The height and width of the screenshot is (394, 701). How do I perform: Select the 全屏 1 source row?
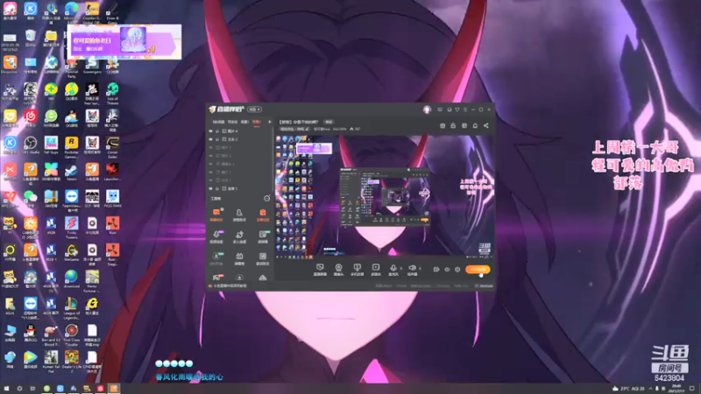(x=239, y=188)
